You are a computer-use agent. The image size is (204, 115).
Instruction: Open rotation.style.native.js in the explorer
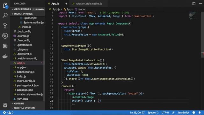tap(30, 94)
